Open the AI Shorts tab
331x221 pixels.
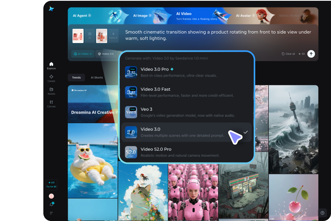(97, 78)
